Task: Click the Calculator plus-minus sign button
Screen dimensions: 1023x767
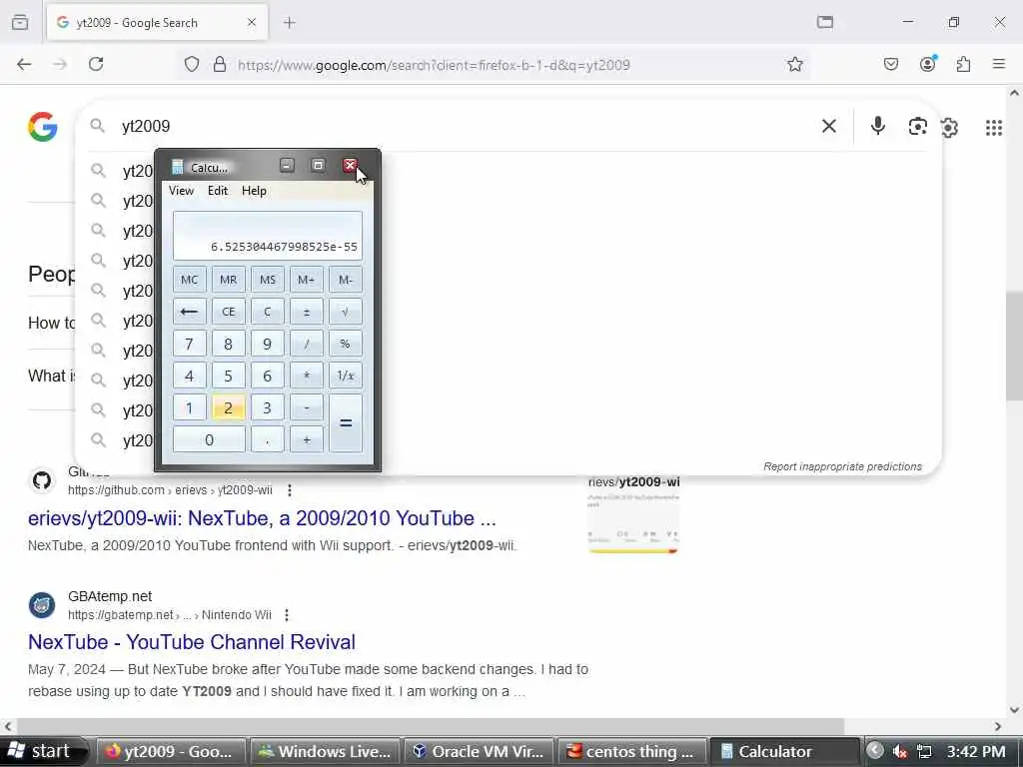Action: tap(306, 312)
